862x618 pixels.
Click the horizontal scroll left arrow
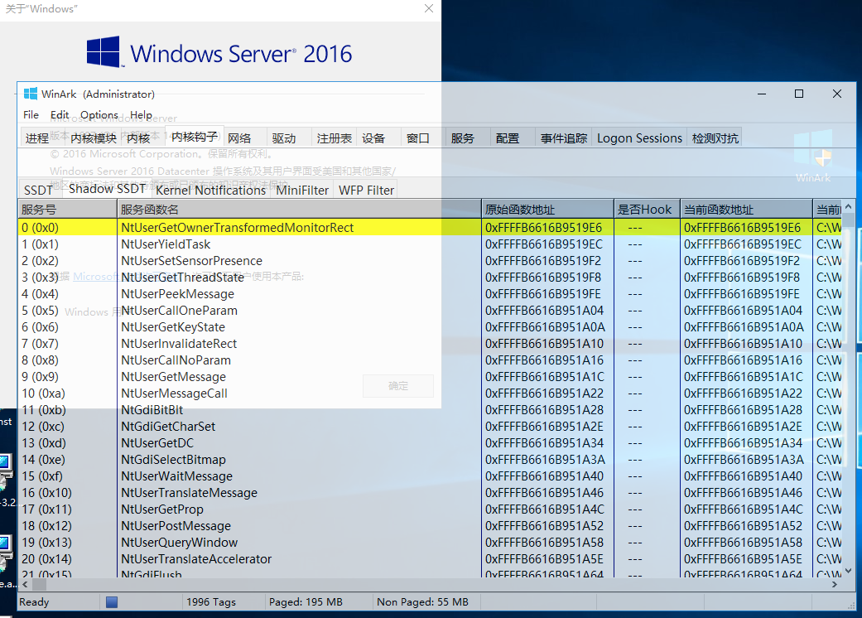click(25, 585)
